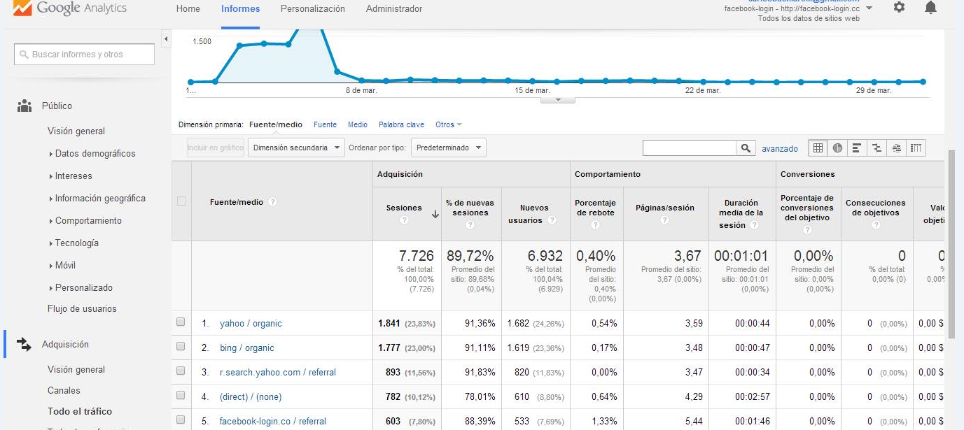Expand the Comportamiento sidebar item
964x430 pixels.
click(85, 220)
